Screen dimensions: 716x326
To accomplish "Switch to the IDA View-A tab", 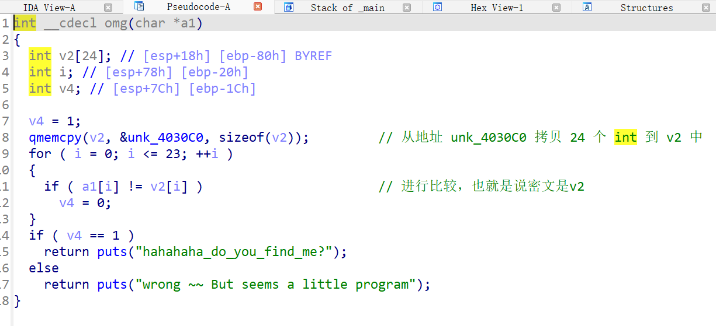I will pyautogui.click(x=49, y=8).
